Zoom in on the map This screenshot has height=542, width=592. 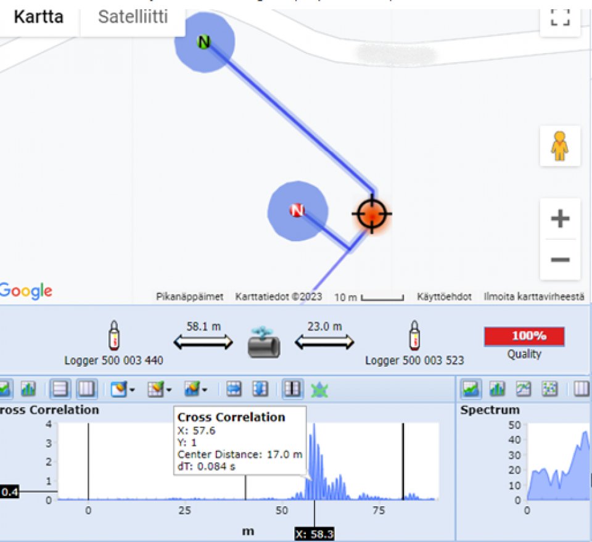tap(560, 218)
